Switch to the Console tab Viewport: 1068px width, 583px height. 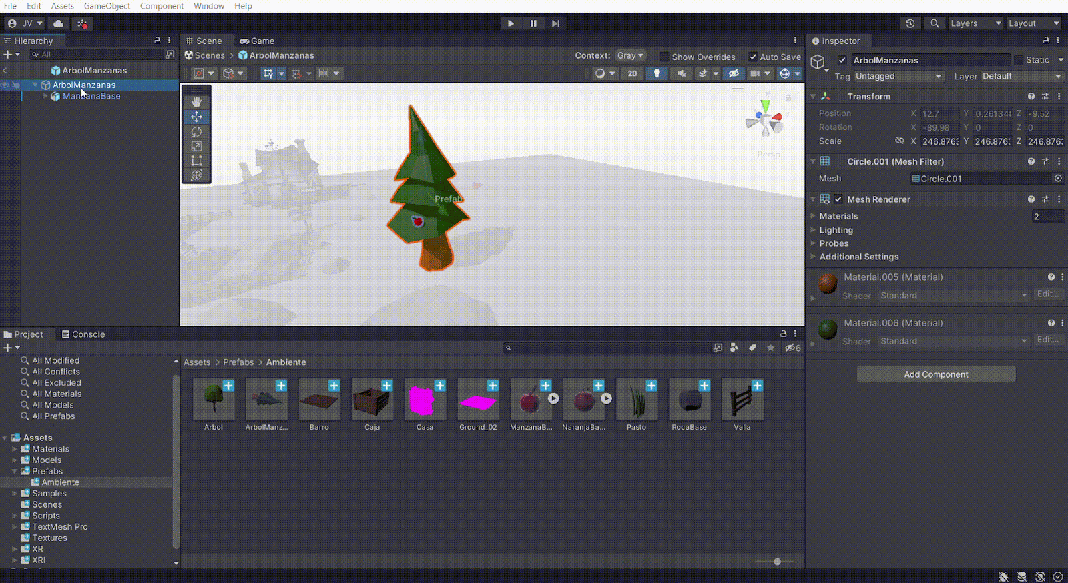83,334
